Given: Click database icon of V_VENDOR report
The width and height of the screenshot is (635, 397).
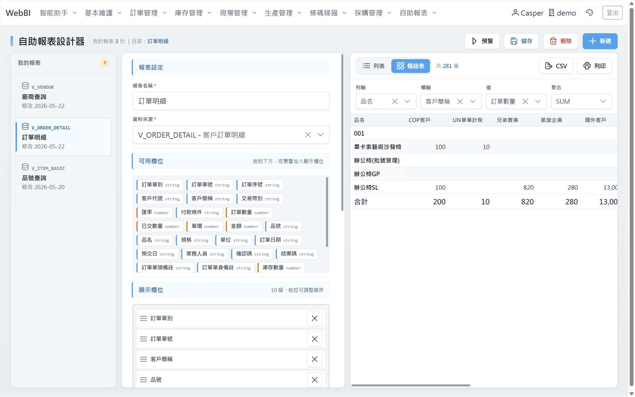Looking at the screenshot, I should coord(25,86).
